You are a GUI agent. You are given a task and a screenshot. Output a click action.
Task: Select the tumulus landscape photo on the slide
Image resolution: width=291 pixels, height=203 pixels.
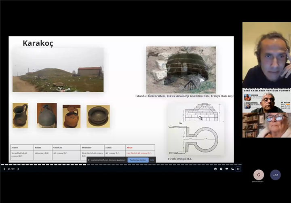(x=58, y=70)
